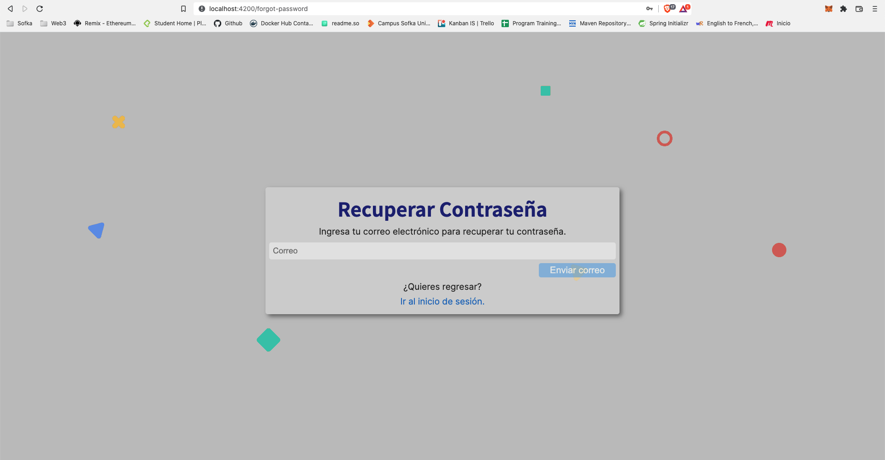Open the Brave Wallet icon

pyautogui.click(x=859, y=9)
